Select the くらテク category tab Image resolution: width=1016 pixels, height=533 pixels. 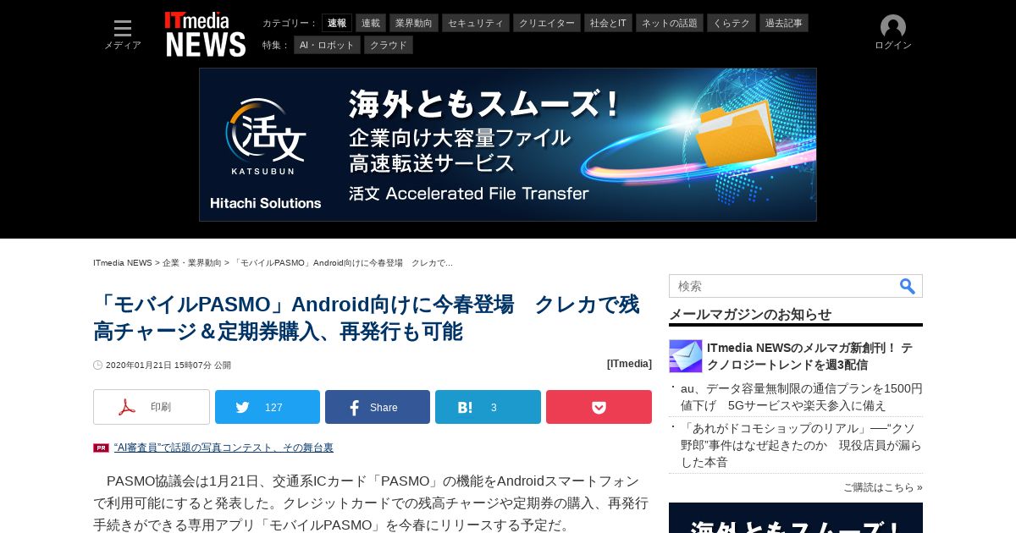[x=732, y=23]
